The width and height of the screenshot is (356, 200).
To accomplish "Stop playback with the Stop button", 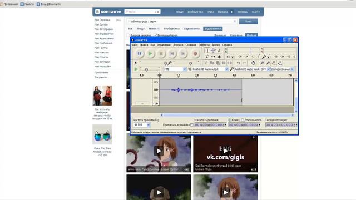I will tap(161, 54).
